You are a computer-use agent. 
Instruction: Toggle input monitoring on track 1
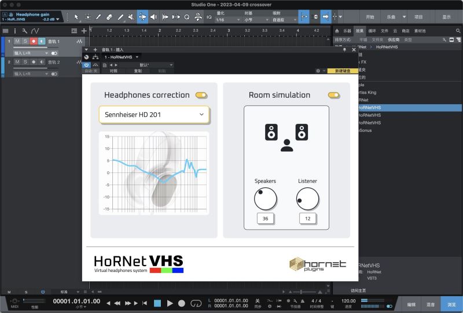point(42,41)
